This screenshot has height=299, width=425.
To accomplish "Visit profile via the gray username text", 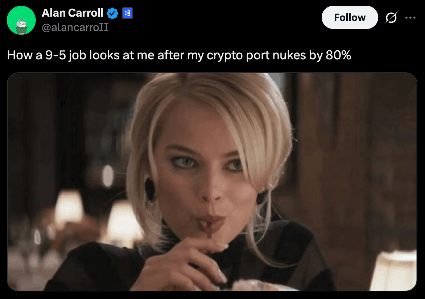I will [75, 27].
